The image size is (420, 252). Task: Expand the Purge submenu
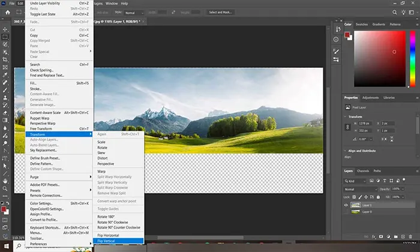point(59,177)
